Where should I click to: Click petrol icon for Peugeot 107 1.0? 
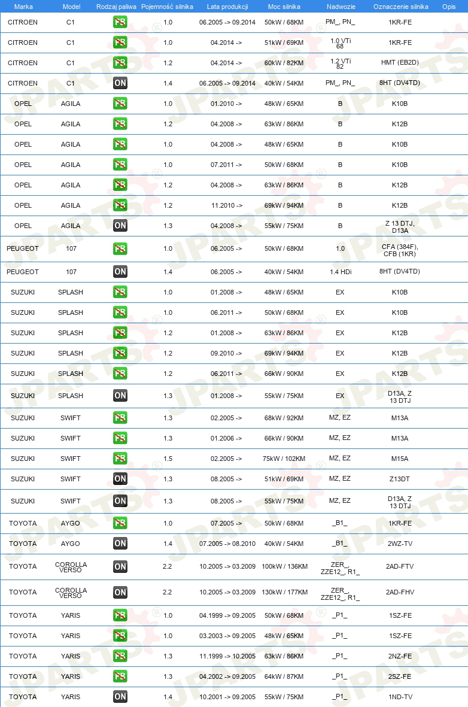(120, 248)
